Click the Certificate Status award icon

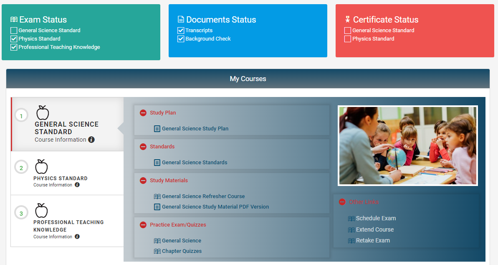347,19
